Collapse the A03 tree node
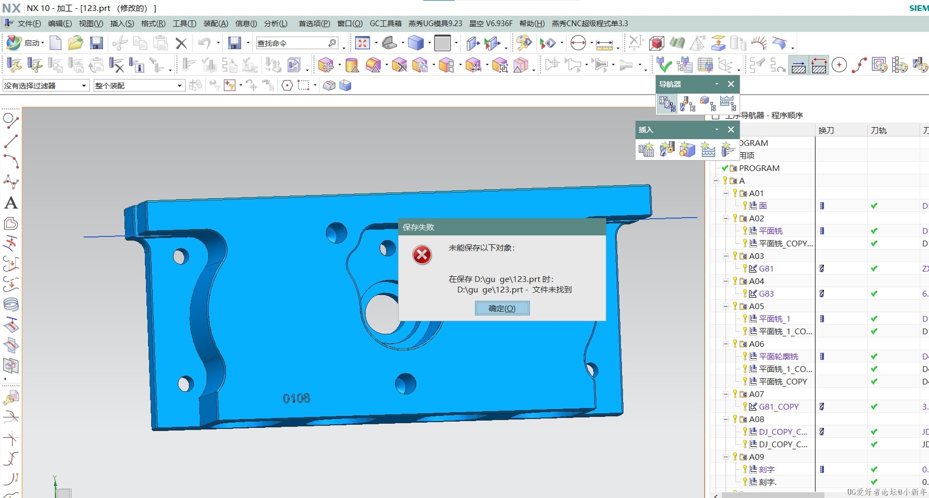 [726, 256]
